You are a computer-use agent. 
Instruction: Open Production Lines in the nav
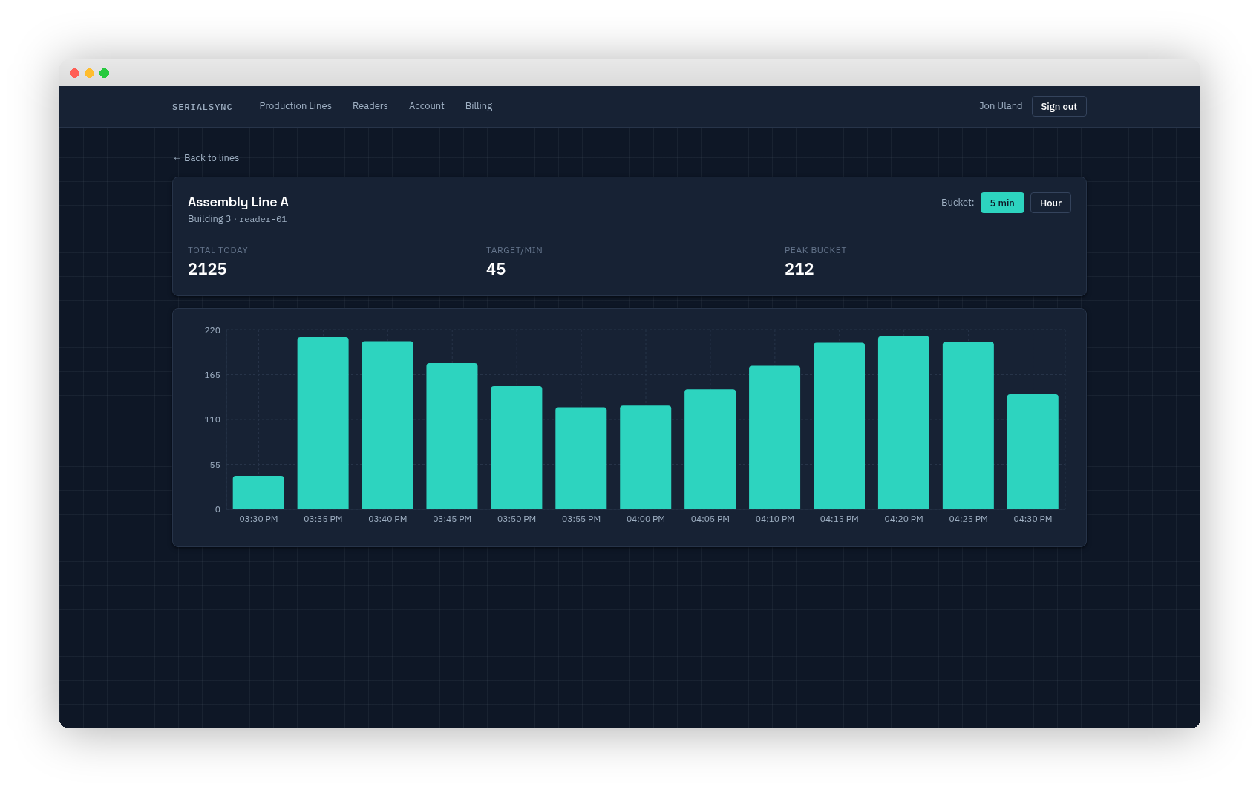tap(295, 106)
